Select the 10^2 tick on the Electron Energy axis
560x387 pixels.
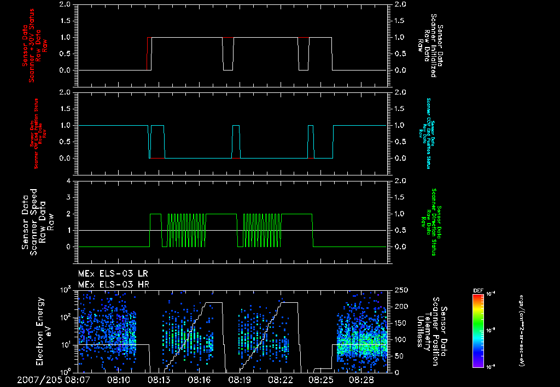tap(66, 317)
